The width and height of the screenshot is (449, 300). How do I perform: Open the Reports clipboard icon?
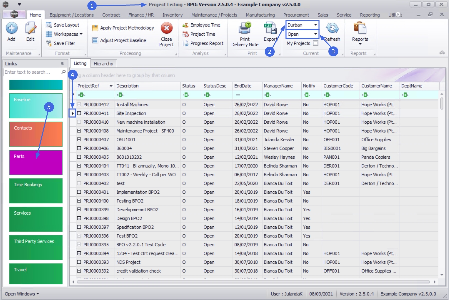pos(360,28)
